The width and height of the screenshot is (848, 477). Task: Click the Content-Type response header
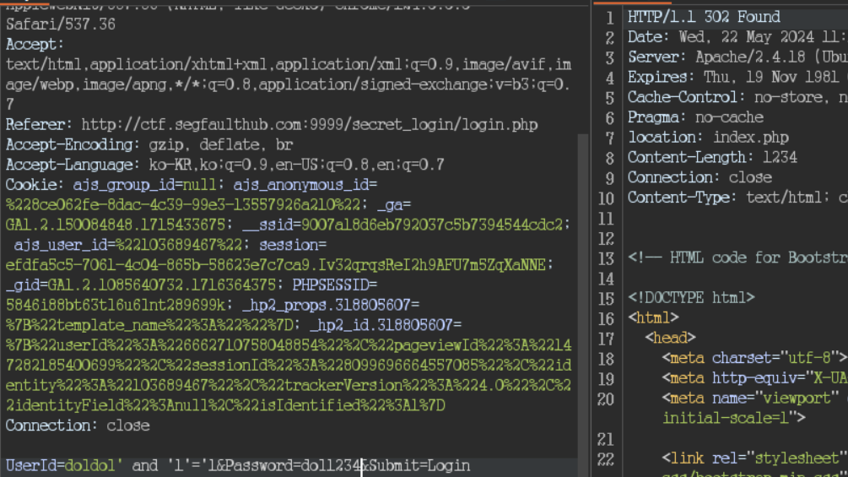(x=737, y=198)
